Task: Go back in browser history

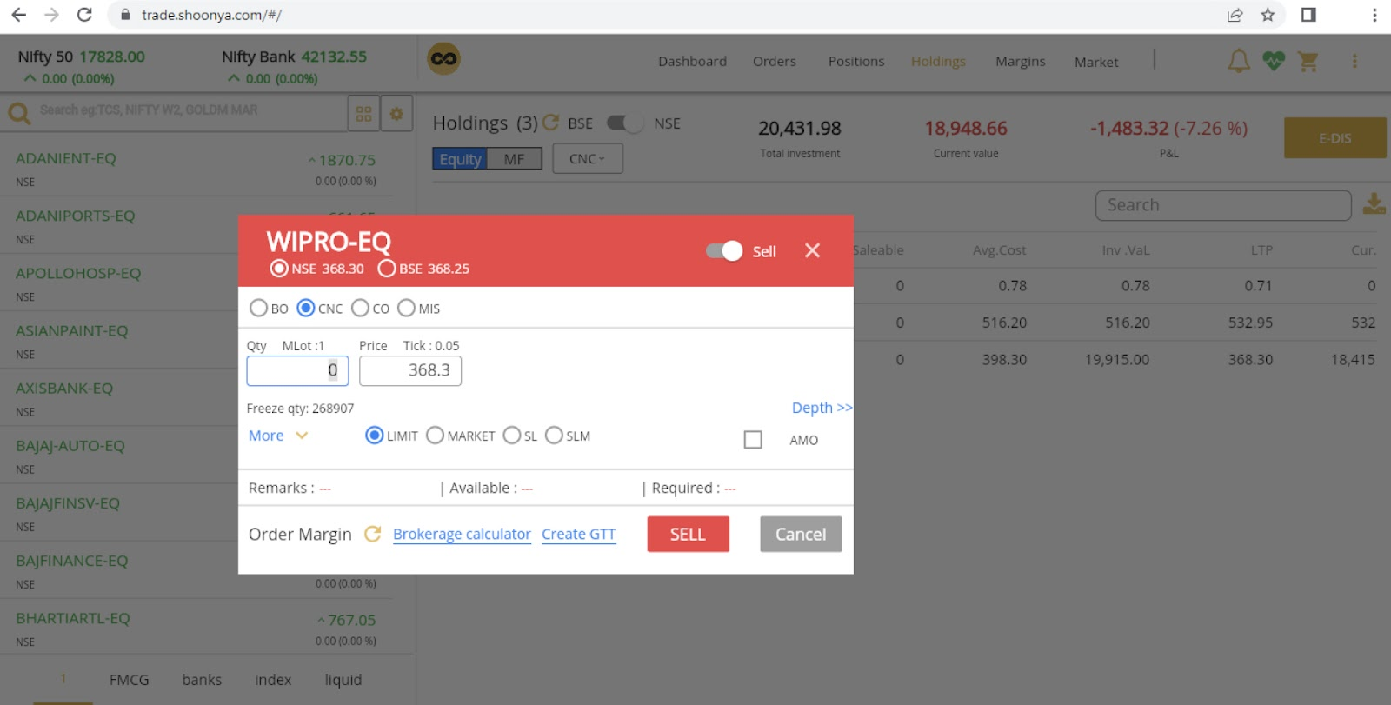Action: click(18, 15)
